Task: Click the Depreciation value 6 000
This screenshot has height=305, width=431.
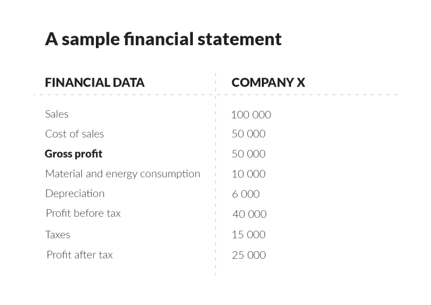Action: (246, 194)
